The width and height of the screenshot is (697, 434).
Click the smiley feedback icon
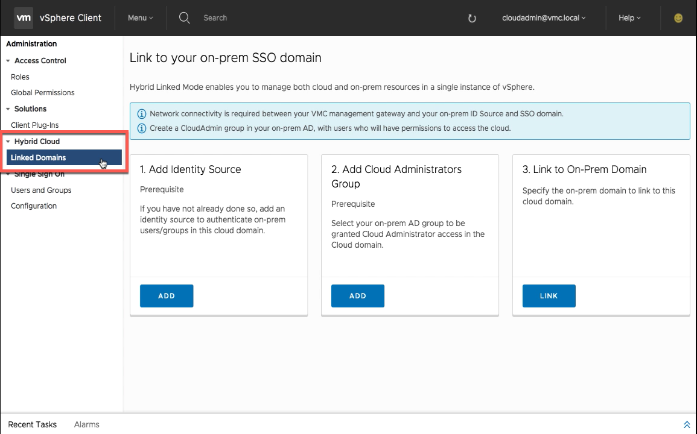tap(678, 18)
